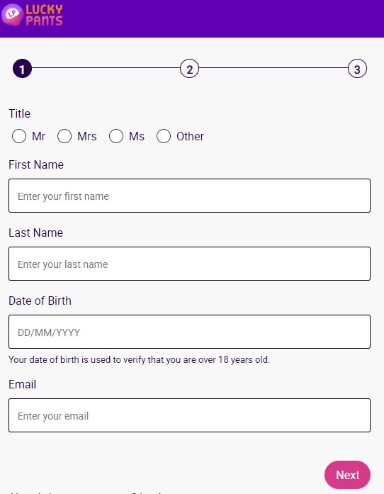This screenshot has height=494, width=384.
Task: Click the Title heading above radio options
Action: [x=19, y=113]
